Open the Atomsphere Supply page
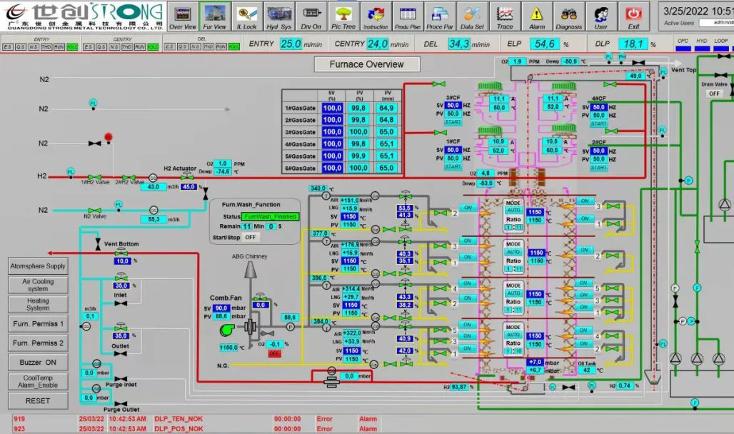The image size is (734, 434). coord(38,266)
